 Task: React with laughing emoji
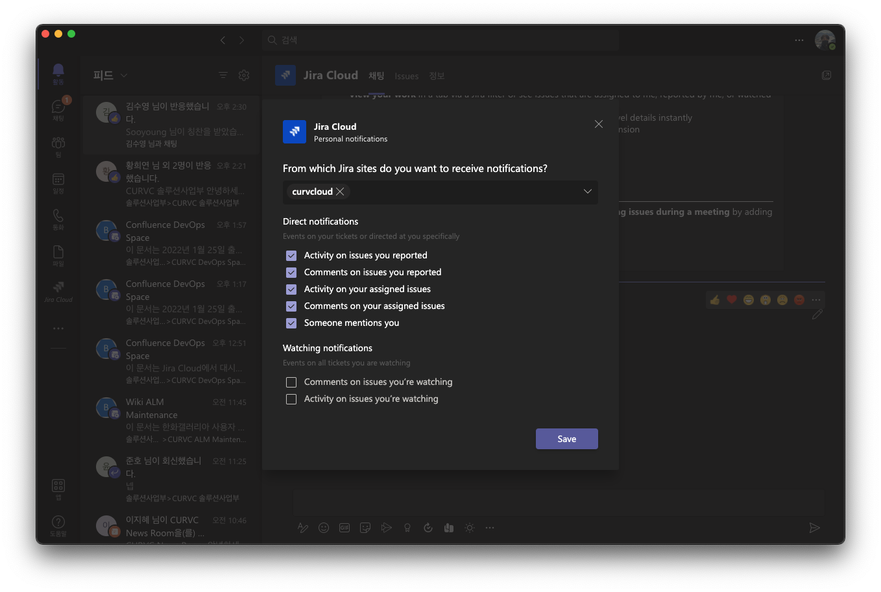pos(749,300)
